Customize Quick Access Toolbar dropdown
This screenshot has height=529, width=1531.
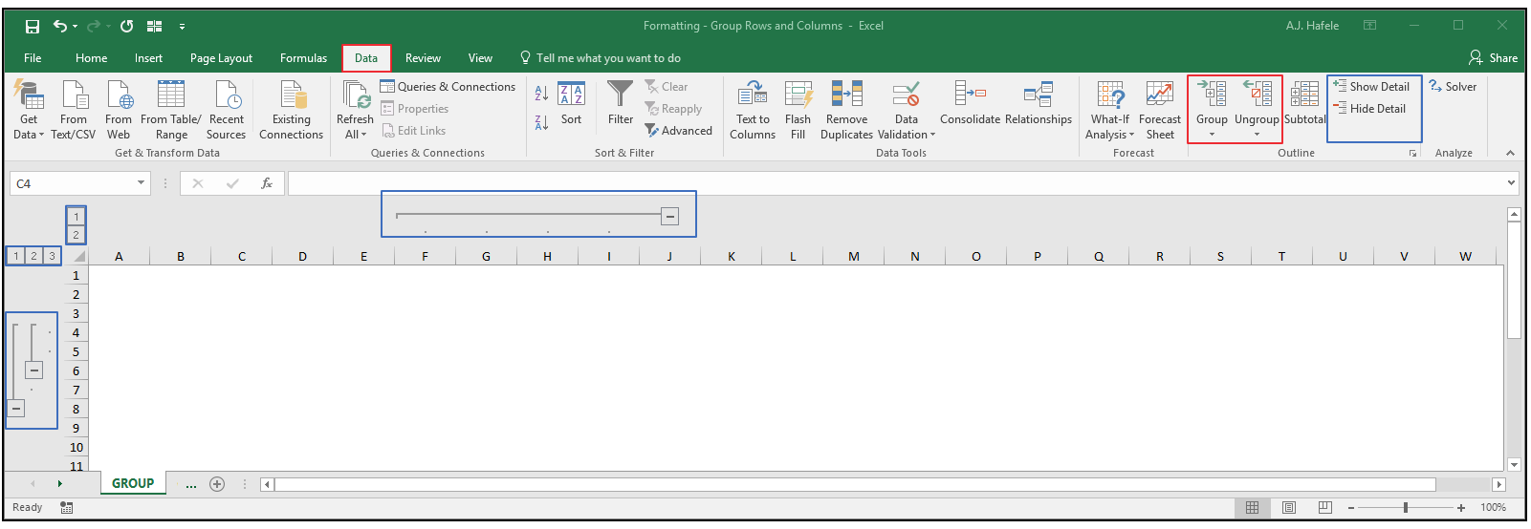click(182, 27)
